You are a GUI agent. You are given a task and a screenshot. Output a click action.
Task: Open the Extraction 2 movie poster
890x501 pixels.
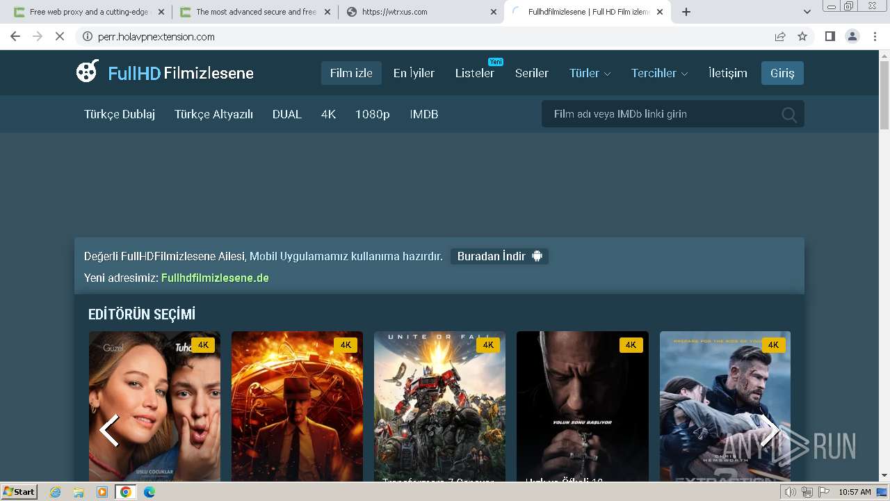(725, 406)
